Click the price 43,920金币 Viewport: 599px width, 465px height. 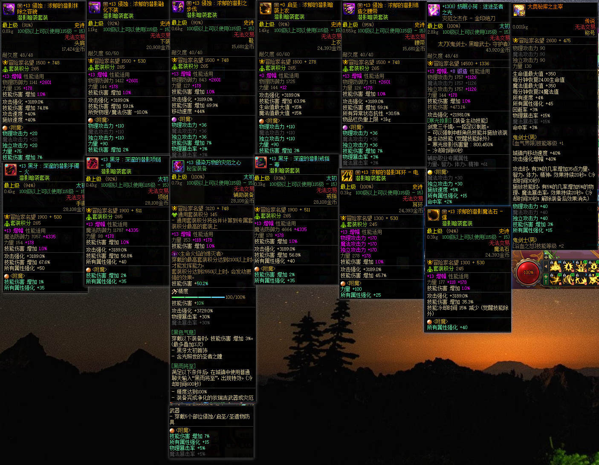tap(498, 50)
